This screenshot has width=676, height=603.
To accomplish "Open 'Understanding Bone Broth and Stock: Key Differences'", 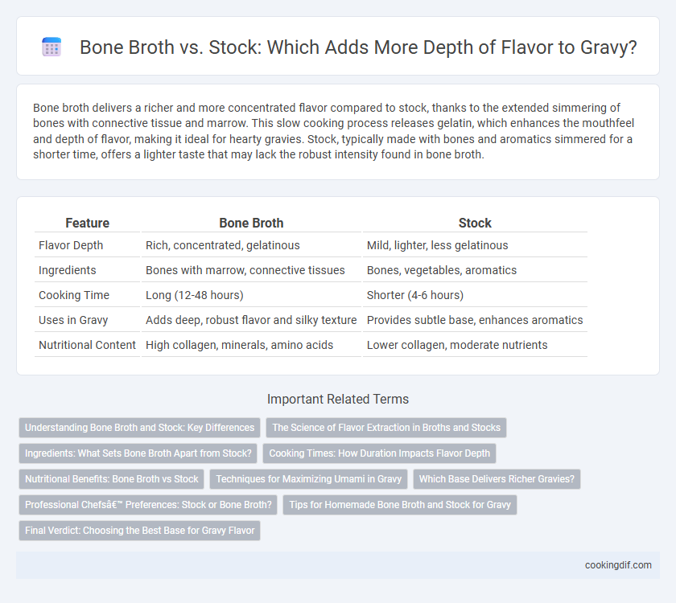I will click(140, 428).
